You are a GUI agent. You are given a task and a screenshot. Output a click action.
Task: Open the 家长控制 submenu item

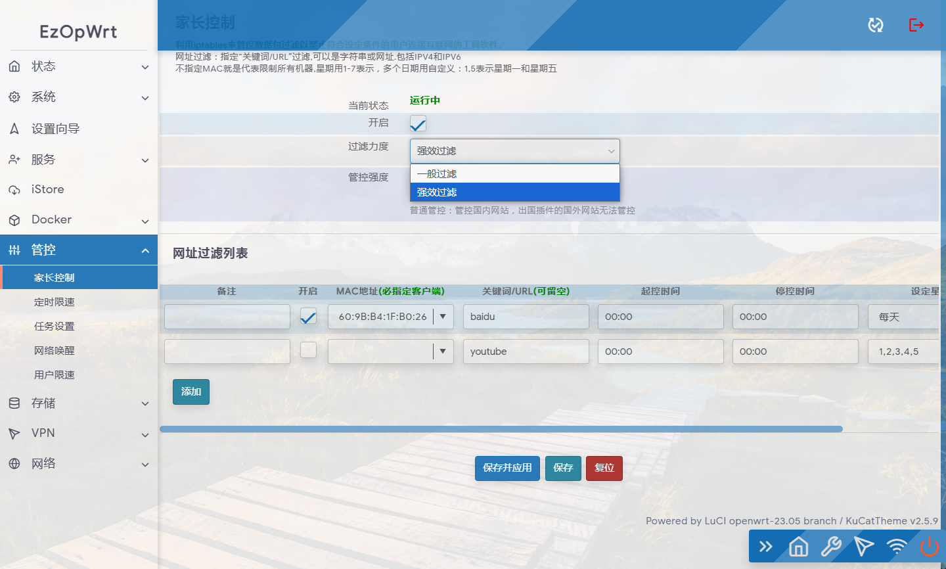pyautogui.click(x=79, y=277)
